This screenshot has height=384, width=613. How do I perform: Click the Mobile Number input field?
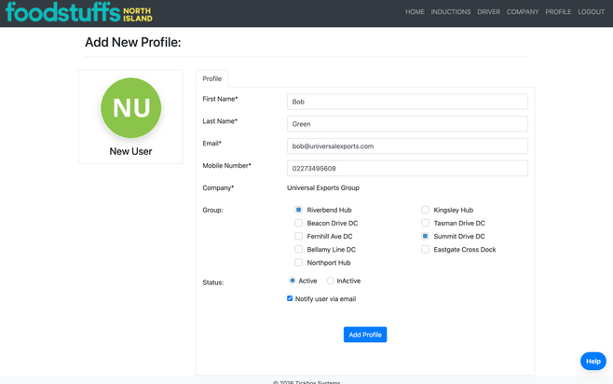(x=407, y=169)
